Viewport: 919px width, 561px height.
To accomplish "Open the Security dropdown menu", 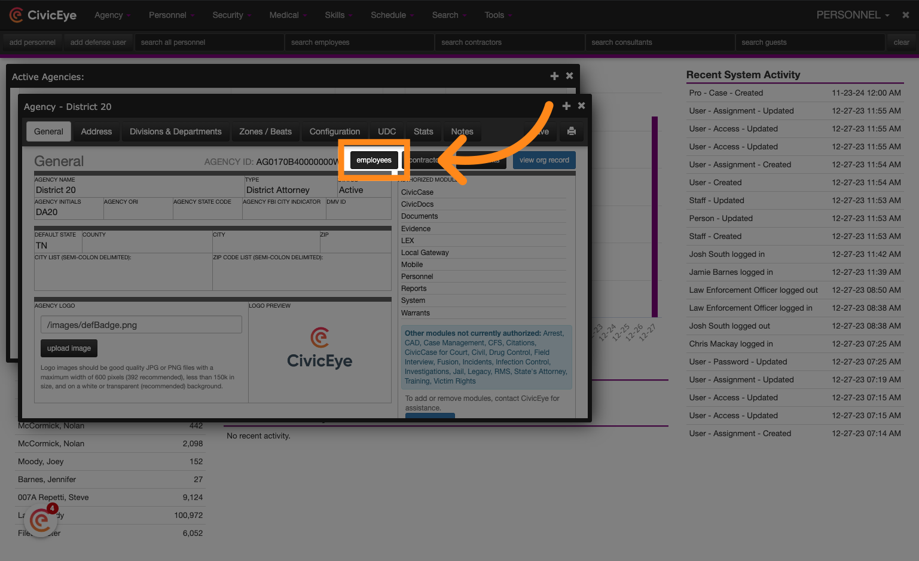I will pos(232,15).
